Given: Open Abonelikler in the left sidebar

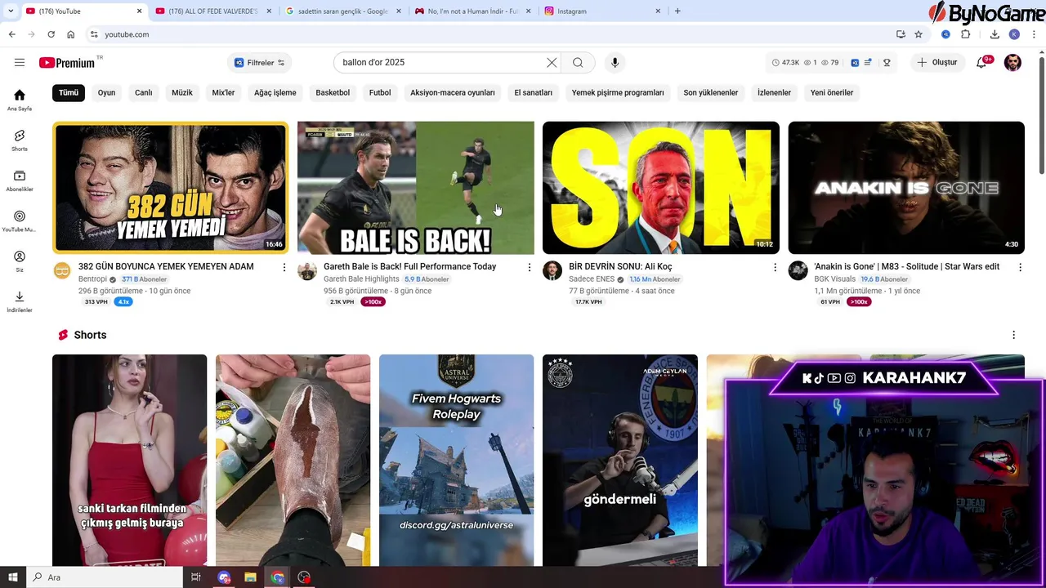Looking at the screenshot, I should [20, 180].
